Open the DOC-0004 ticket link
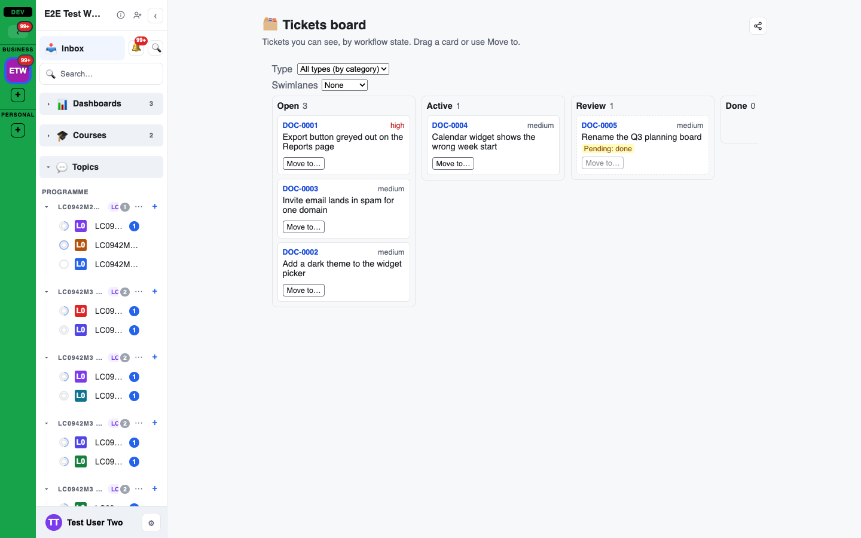The width and height of the screenshot is (861, 538). [x=450, y=126]
